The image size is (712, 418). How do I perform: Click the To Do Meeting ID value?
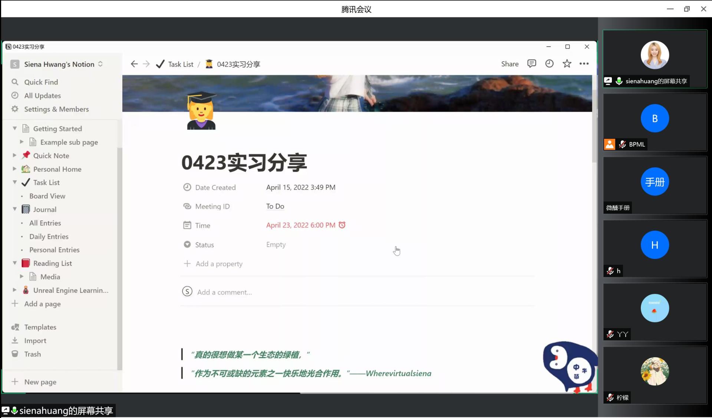coord(275,206)
